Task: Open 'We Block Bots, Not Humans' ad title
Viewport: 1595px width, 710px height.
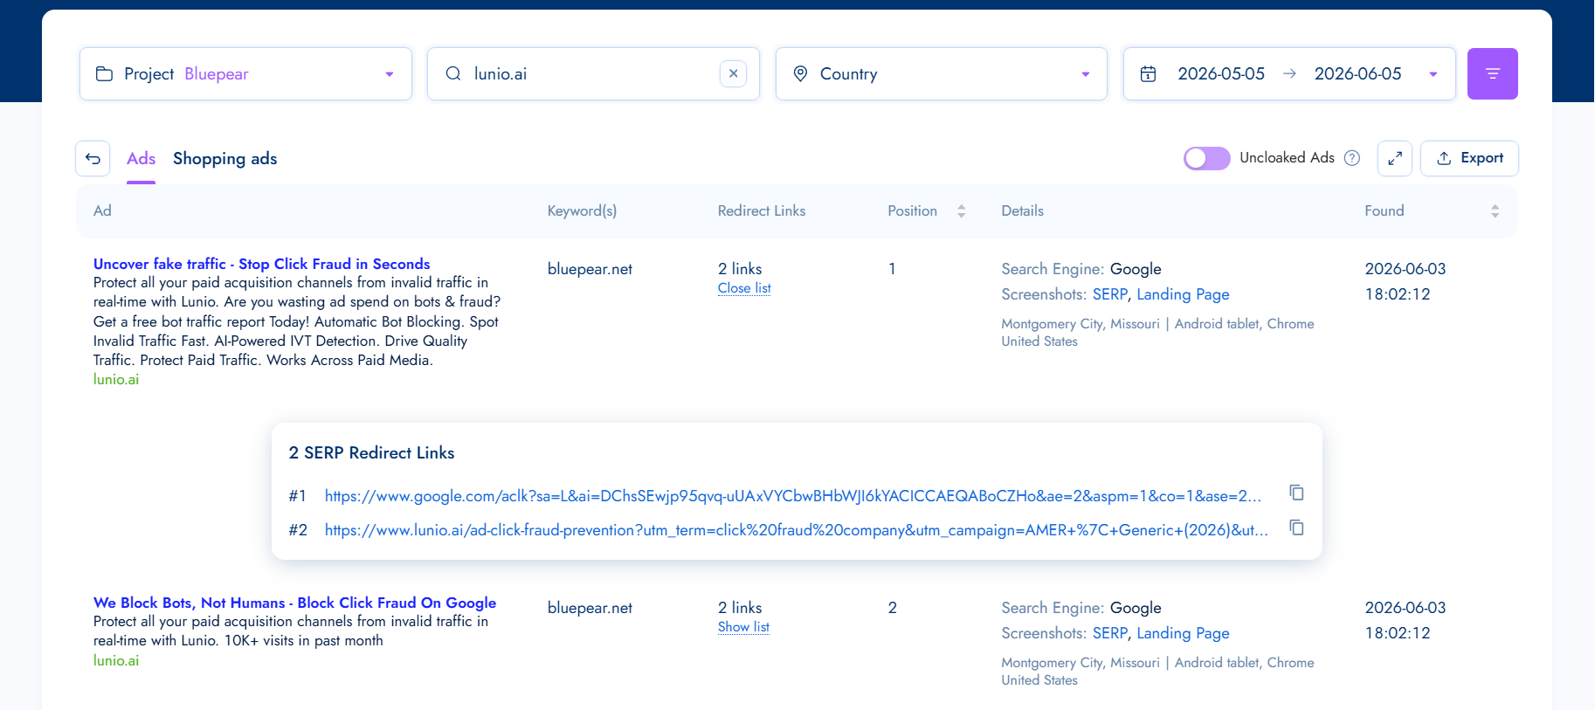Action: [x=294, y=603]
